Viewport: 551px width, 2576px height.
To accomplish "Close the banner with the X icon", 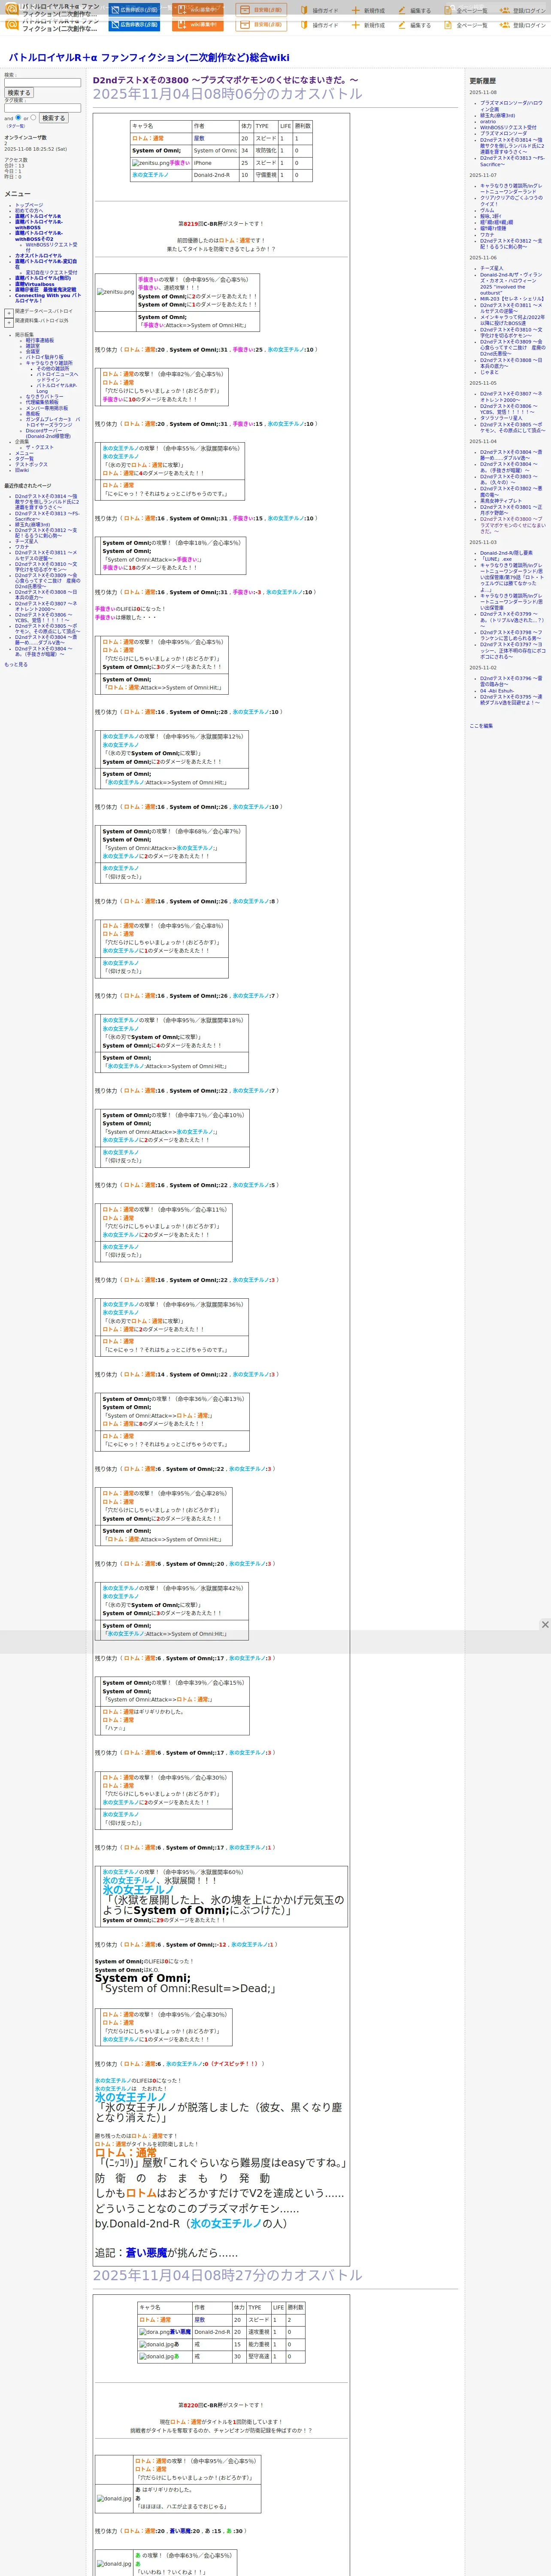I will [545, 1625].
